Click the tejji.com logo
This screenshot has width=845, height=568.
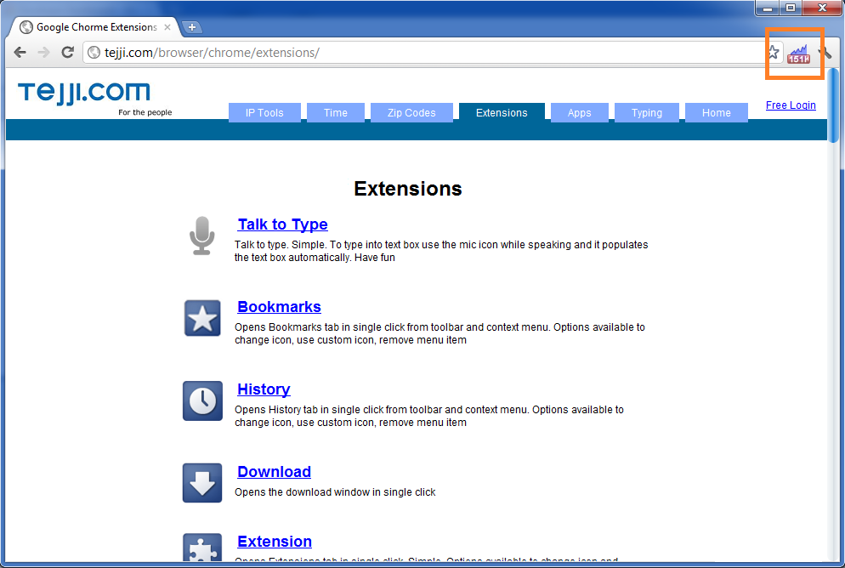point(84,92)
